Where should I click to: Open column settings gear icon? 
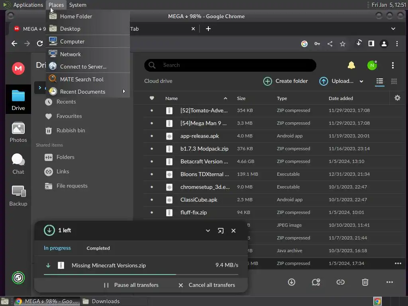[x=397, y=98]
